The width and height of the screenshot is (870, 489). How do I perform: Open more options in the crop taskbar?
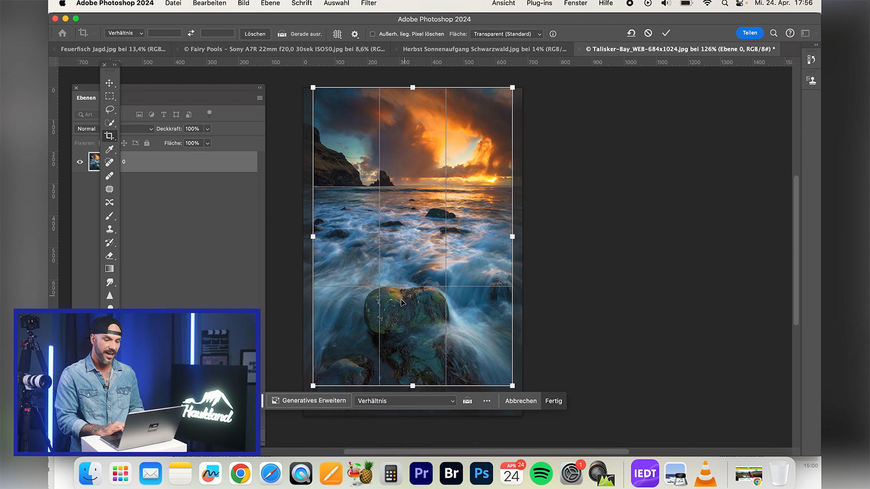487,401
